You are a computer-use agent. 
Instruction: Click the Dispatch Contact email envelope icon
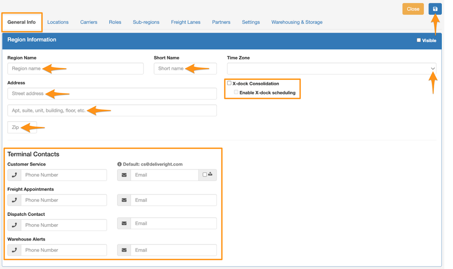[124, 223]
